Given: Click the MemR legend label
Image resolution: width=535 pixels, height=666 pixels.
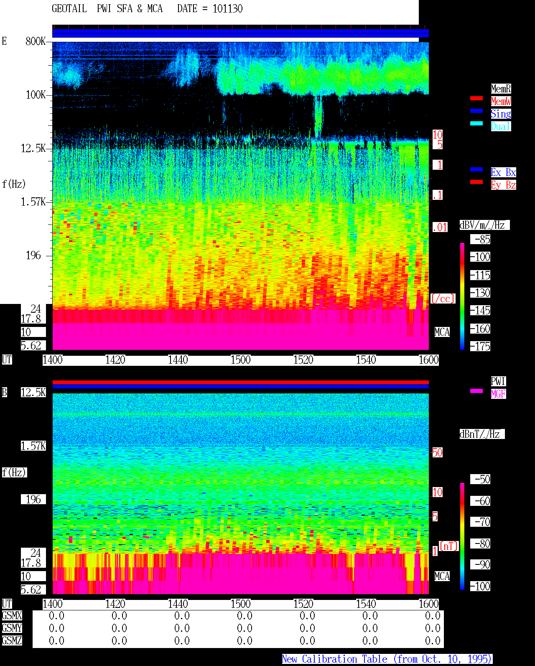Looking at the screenshot, I should (x=501, y=89).
